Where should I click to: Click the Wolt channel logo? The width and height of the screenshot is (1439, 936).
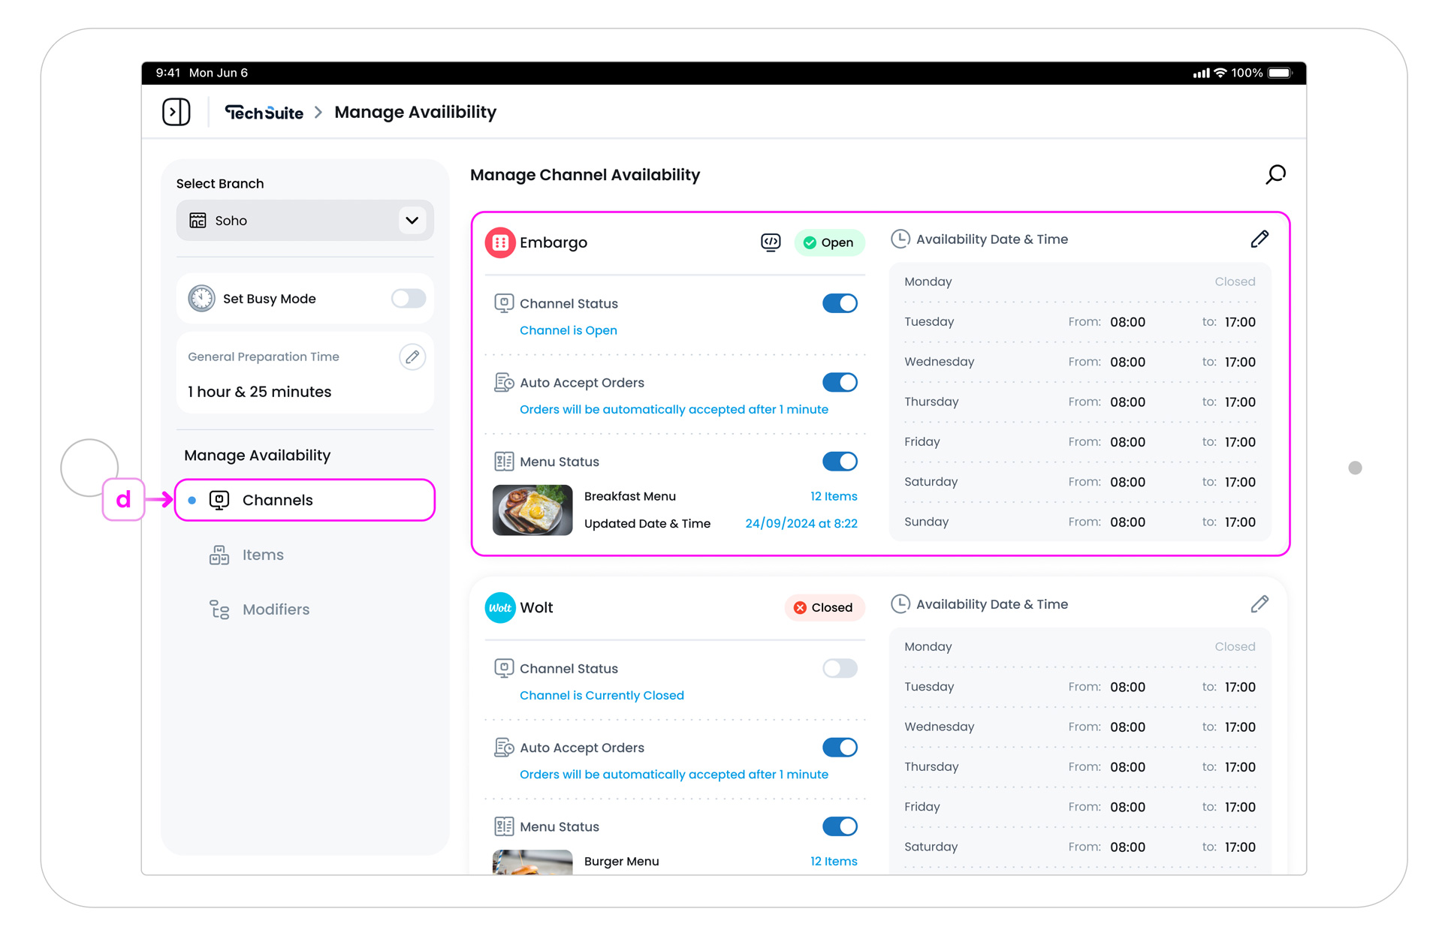tap(500, 607)
